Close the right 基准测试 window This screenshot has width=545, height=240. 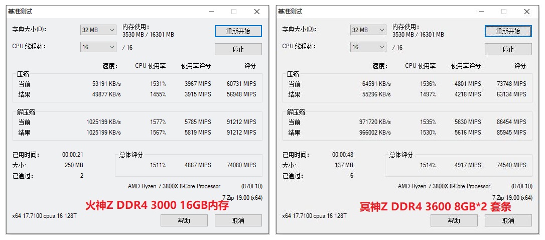(x=527, y=12)
